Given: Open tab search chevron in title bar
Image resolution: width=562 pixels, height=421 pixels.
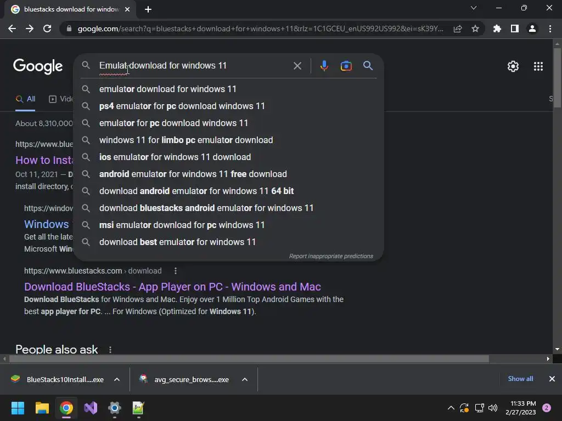Looking at the screenshot, I should pyautogui.click(x=474, y=8).
